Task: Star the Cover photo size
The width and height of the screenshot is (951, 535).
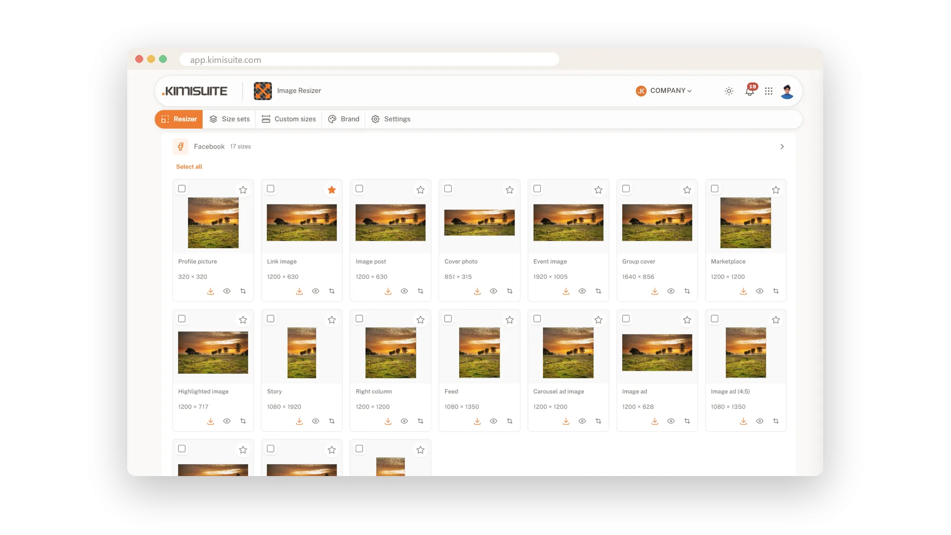Action: (510, 190)
